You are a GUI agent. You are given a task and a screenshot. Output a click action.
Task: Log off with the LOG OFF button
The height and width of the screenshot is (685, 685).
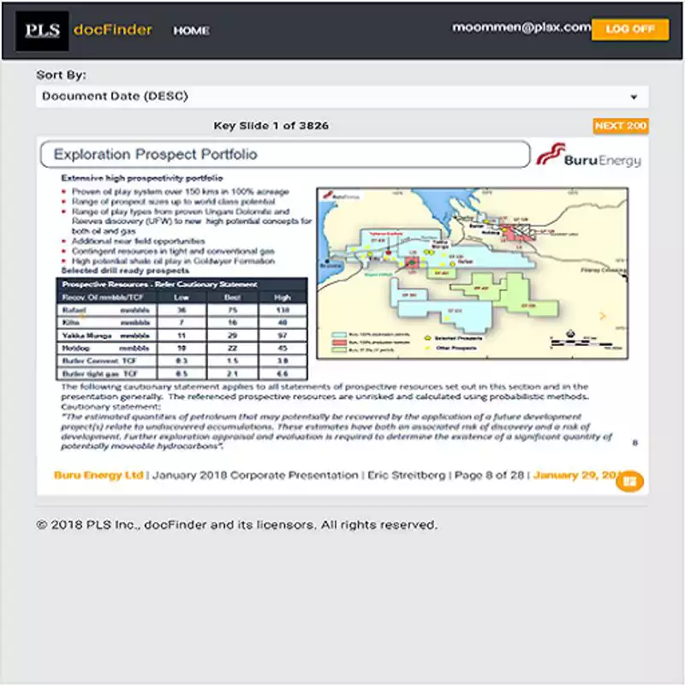[x=630, y=29]
